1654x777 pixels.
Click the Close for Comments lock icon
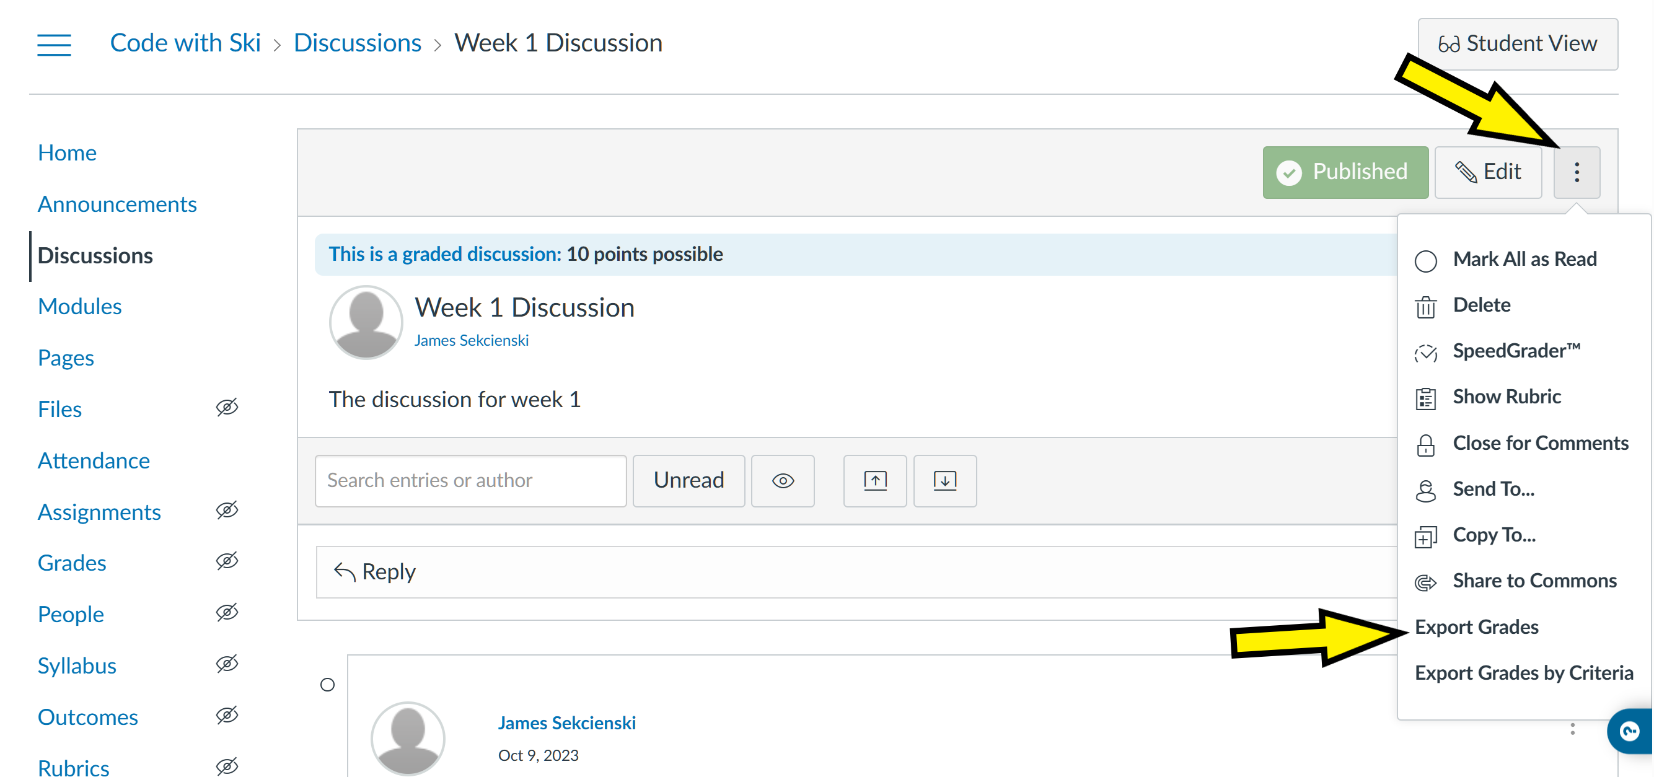point(1427,443)
